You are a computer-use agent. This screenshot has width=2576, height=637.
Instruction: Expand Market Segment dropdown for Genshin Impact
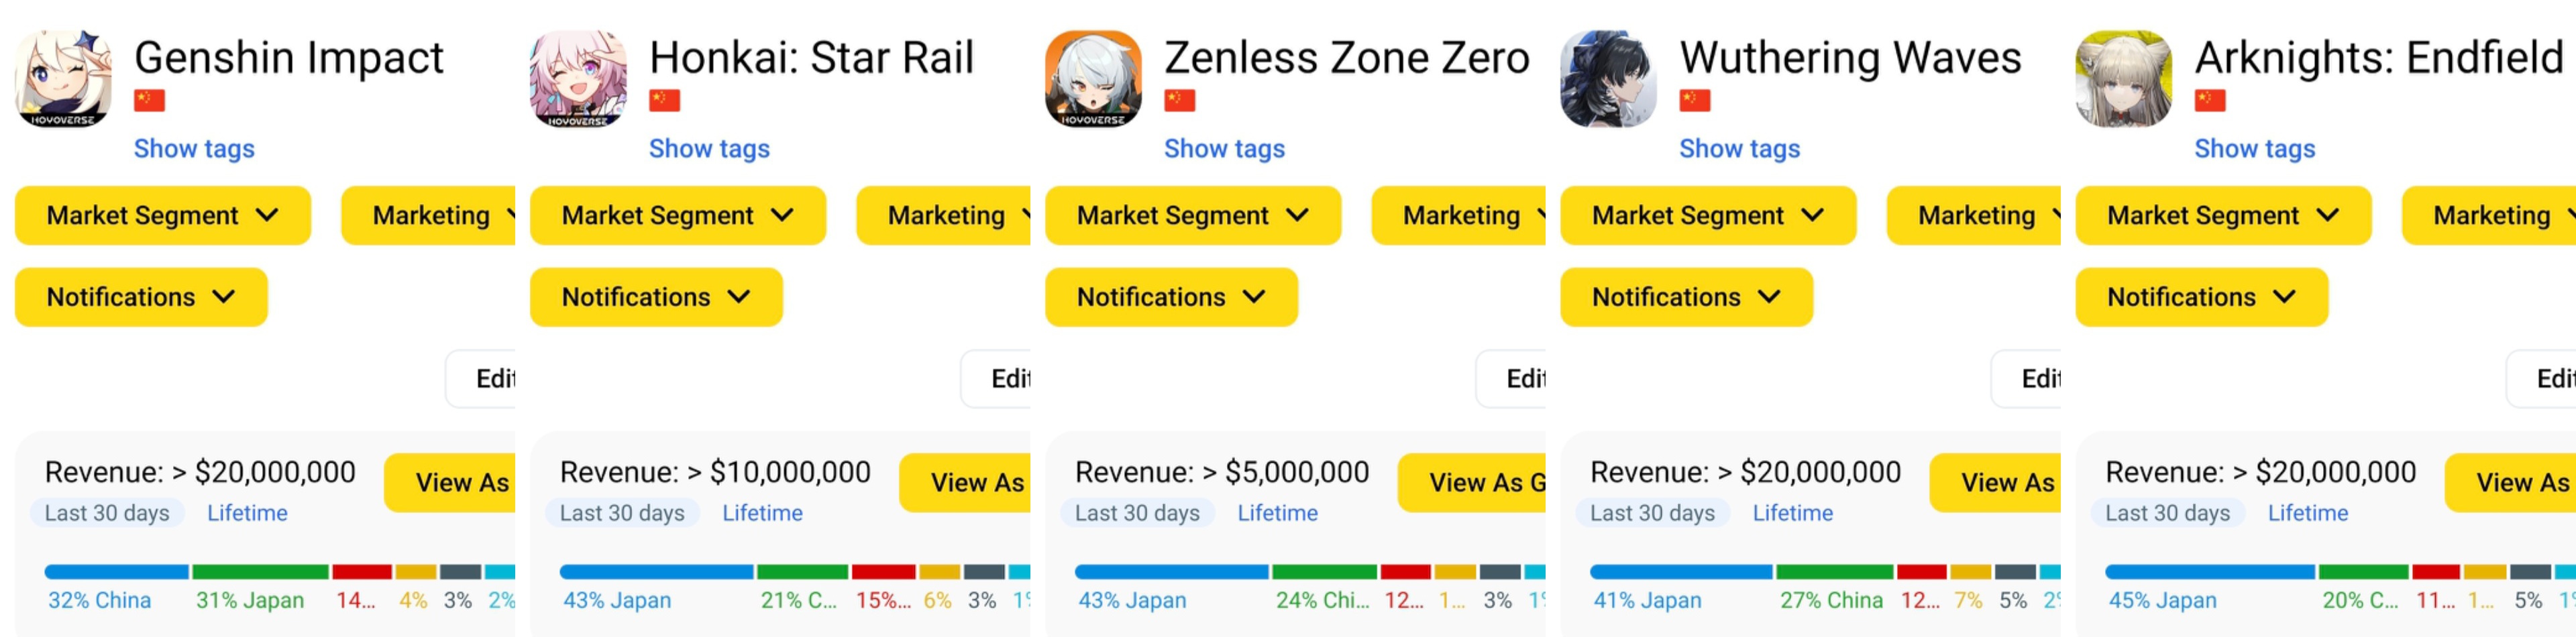click(x=163, y=215)
